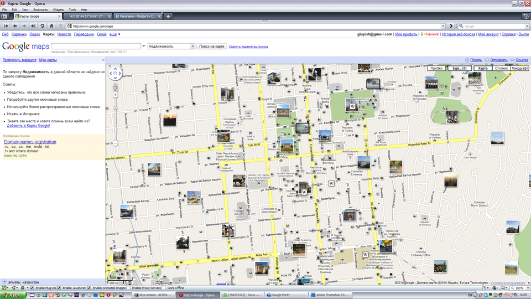Screen dimensions: 531x299
Task: Open the пуск Start button
Action: pos(13,295)
